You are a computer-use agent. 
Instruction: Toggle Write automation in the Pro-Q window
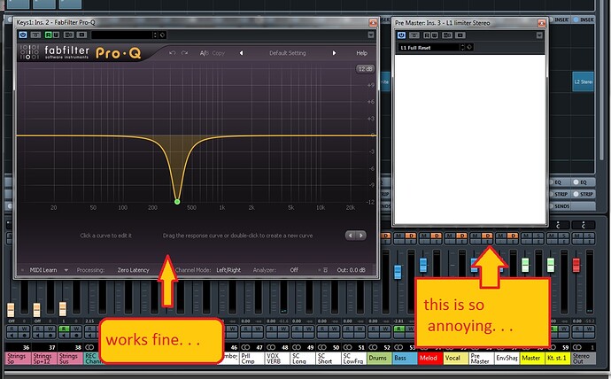coord(56,35)
